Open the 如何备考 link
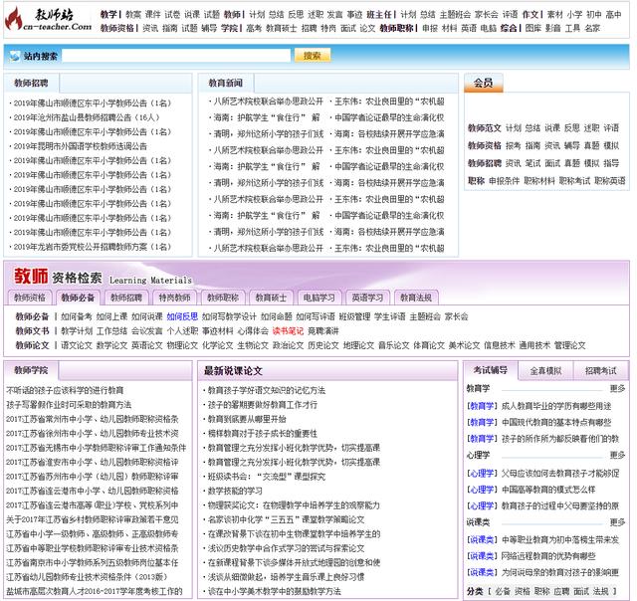Viewport: 637px width, 601px height. point(77,316)
